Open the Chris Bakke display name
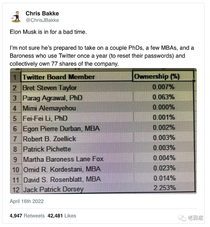Screen dimensions: 210x227 coord(42,13)
